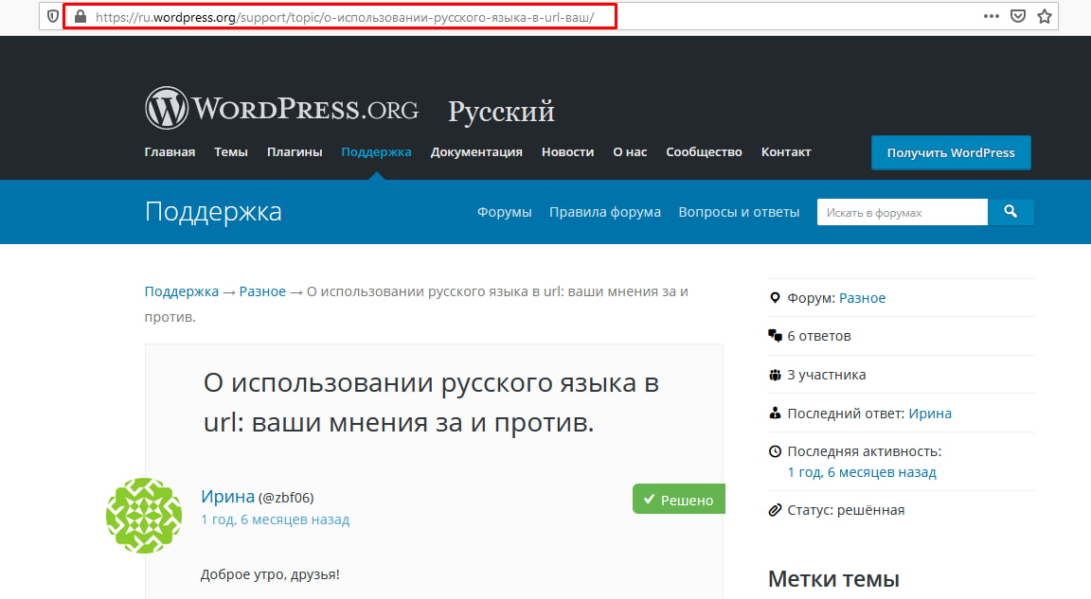Image resolution: width=1091 pixels, height=599 pixels.
Task: Open the Плагины menu item
Action: [294, 151]
